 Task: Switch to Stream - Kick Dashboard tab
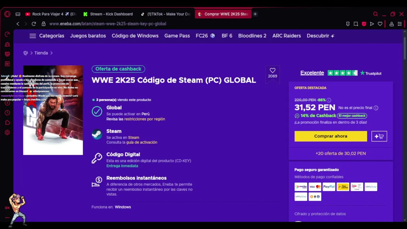(108, 14)
